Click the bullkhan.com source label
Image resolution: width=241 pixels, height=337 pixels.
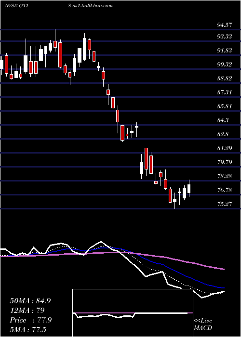[91, 6]
